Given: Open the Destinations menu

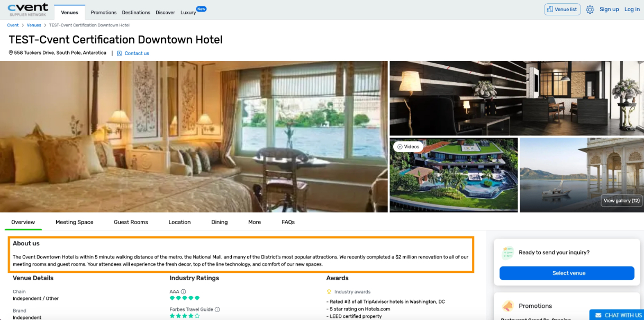Looking at the screenshot, I should 136,12.
